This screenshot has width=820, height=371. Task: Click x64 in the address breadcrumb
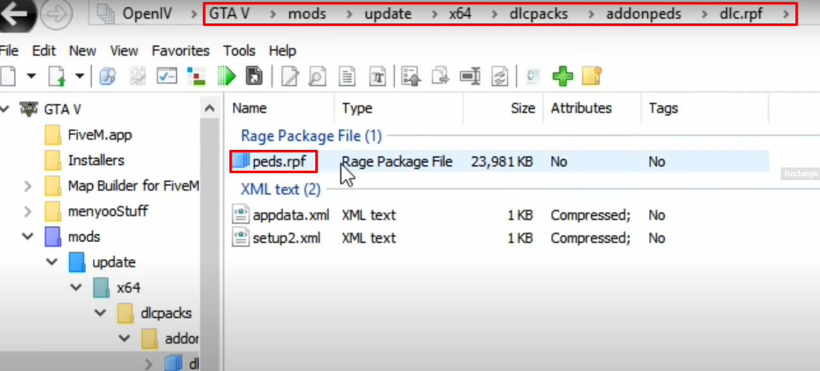click(460, 14)
